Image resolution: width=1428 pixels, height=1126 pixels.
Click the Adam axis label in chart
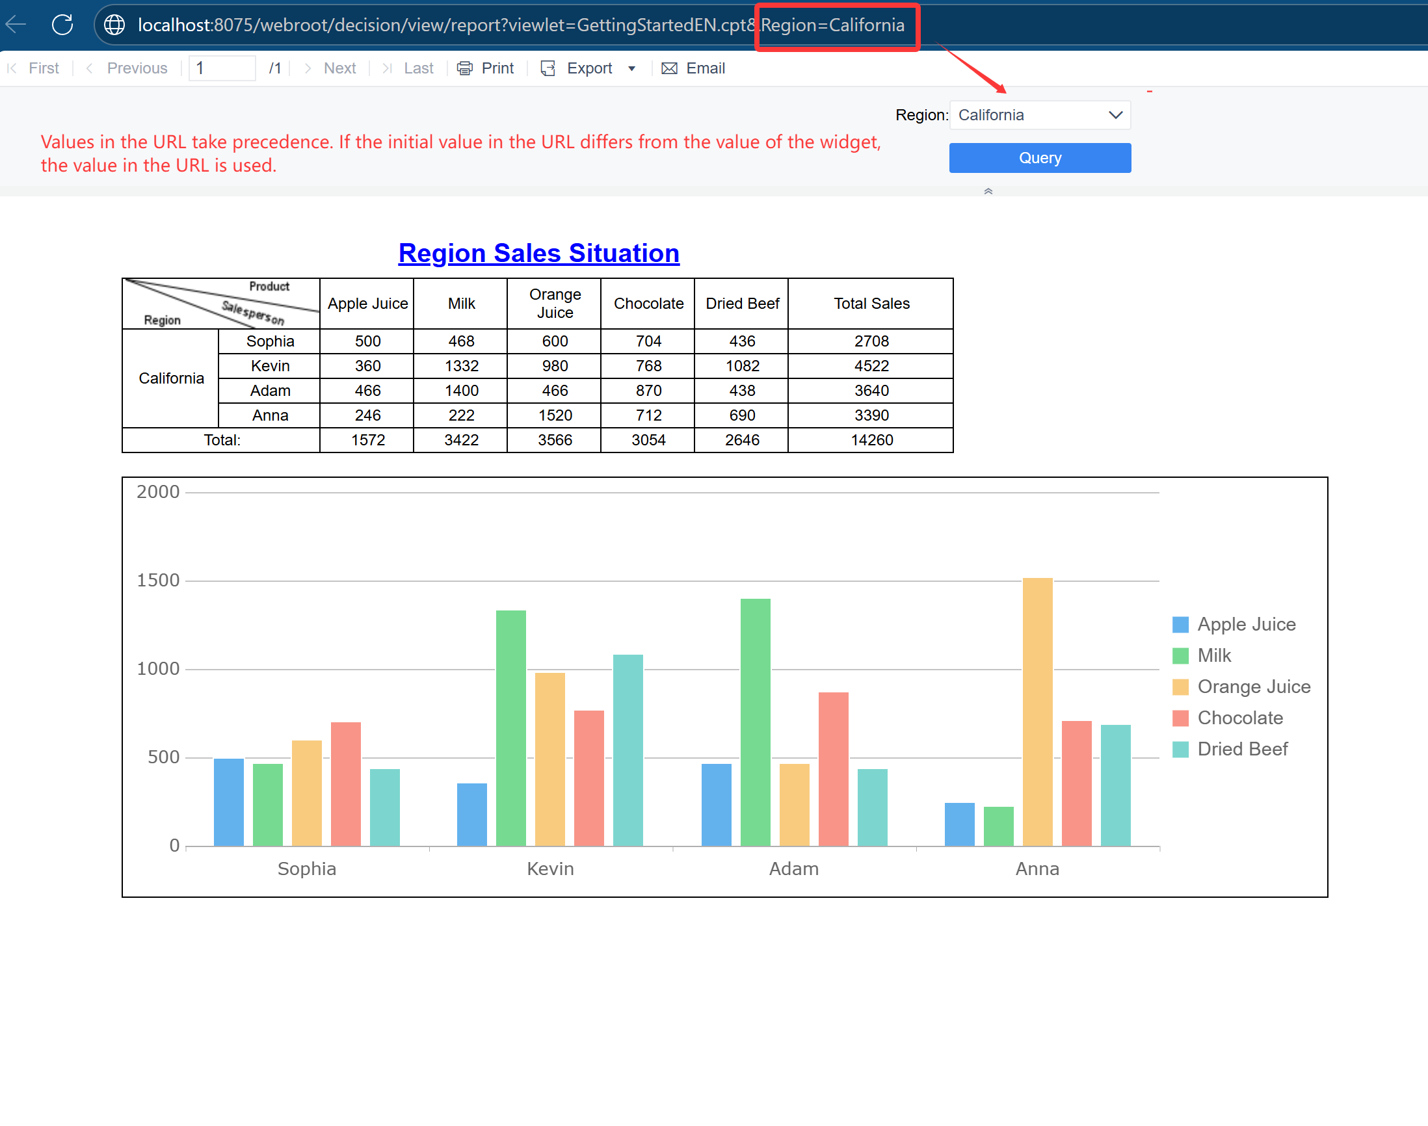coord(794,869)
